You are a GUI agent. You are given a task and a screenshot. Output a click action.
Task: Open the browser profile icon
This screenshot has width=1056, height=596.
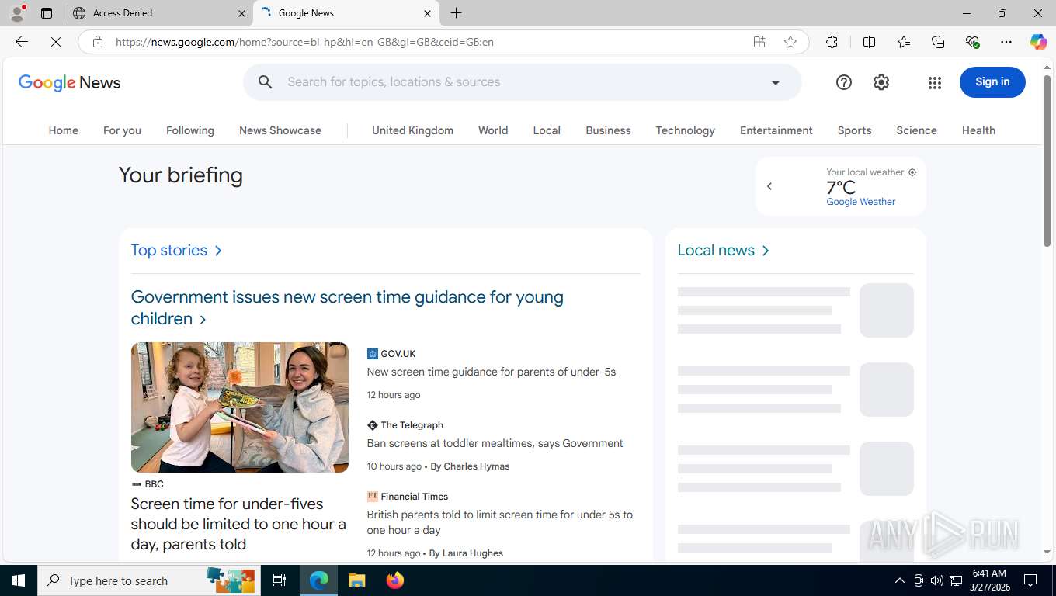tap(17, 13)
